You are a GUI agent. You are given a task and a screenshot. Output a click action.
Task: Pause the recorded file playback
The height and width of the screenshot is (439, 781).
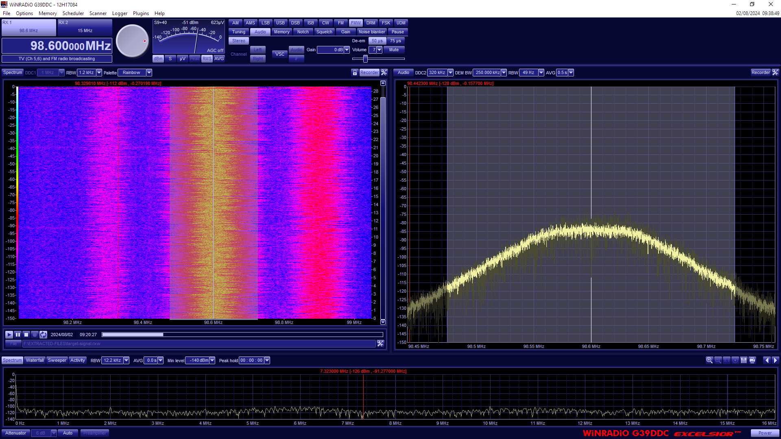coord(17,335)
